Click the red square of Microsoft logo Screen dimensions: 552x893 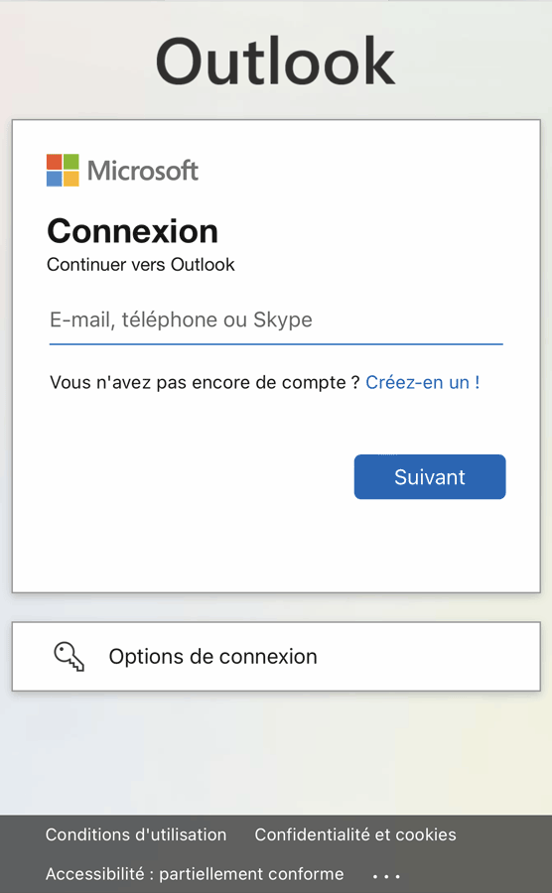pos(55,162)
